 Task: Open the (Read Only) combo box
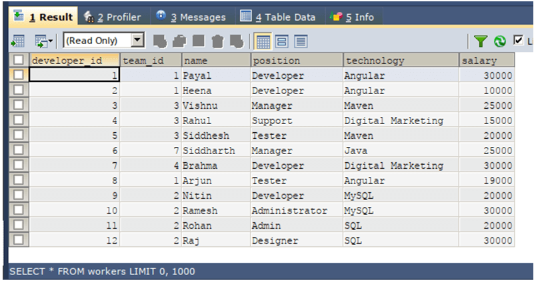click(x=104, y=41)
